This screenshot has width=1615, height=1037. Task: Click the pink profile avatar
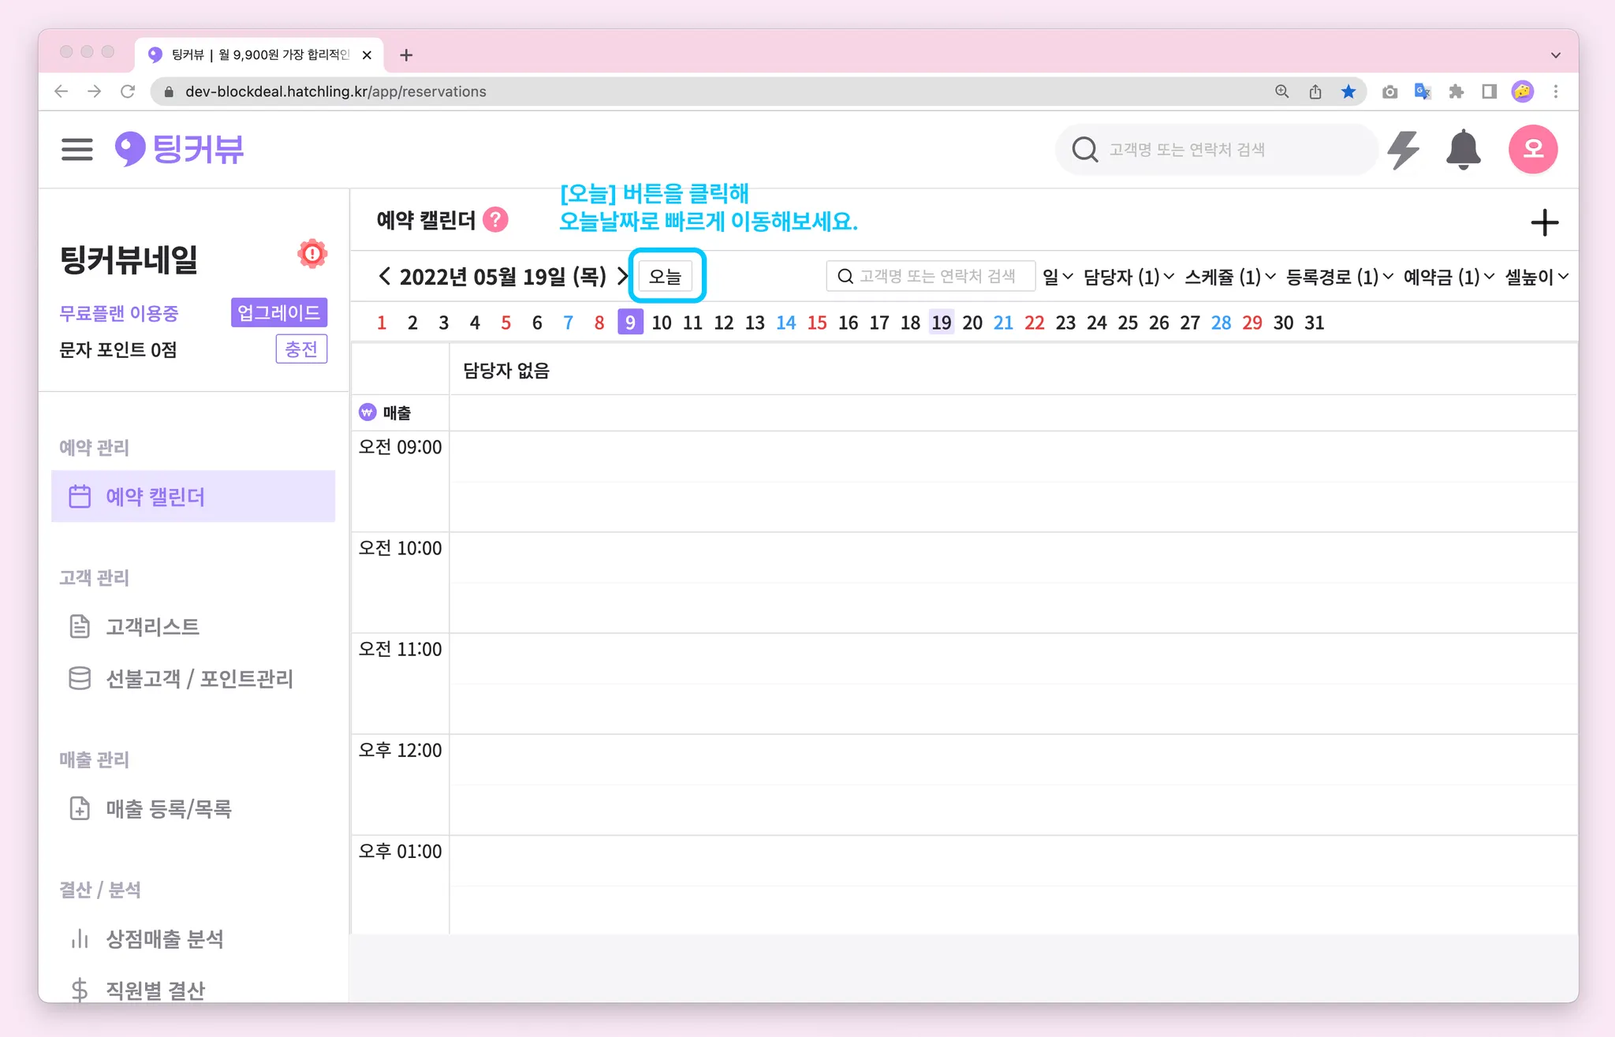pyautogui.click(x=1532, y=149)
